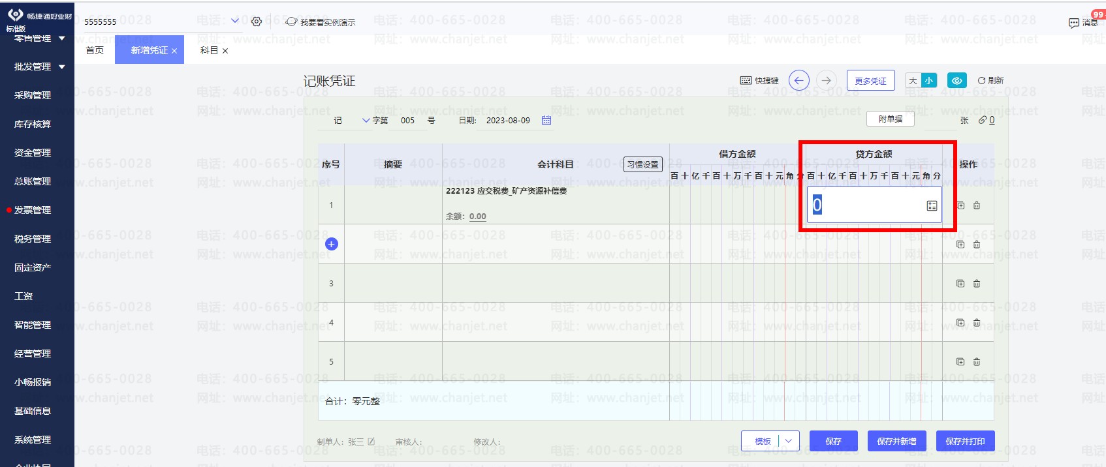Screen dimensions: 1106x467
Task: Open the calendar picker next to 2023-08-09
Action: coord(546,120)
